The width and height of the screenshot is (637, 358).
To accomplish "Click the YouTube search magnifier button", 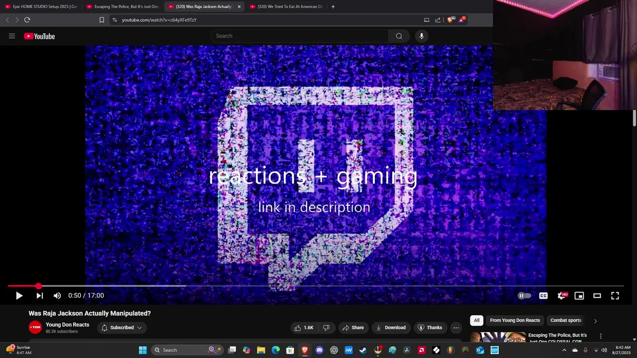I will point(399,36).
